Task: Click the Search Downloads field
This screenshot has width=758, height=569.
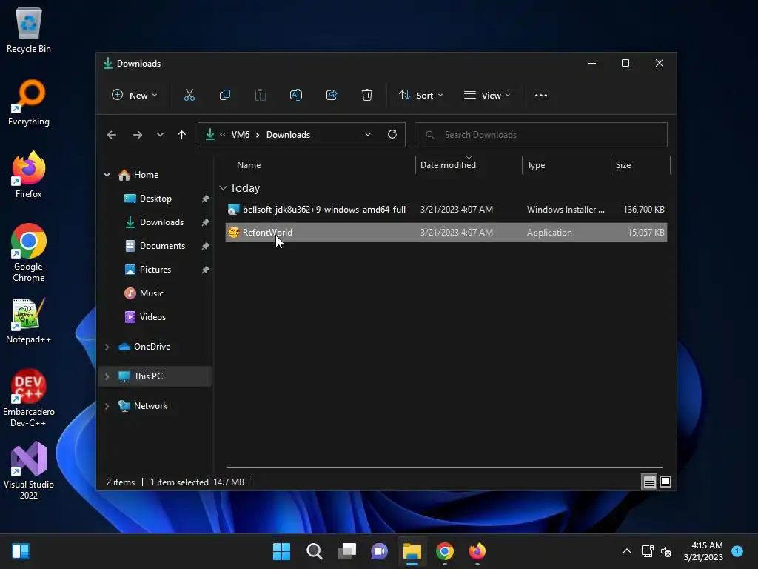Action: 541,135
